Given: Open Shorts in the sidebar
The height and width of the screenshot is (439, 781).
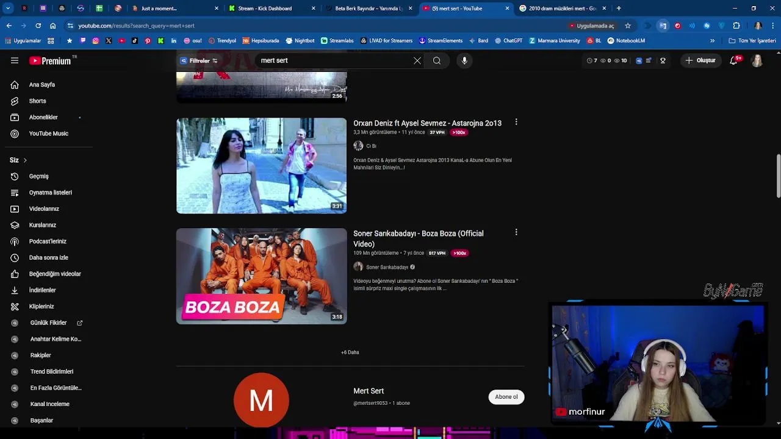Looking at the screenshot, I should [37, 101].
